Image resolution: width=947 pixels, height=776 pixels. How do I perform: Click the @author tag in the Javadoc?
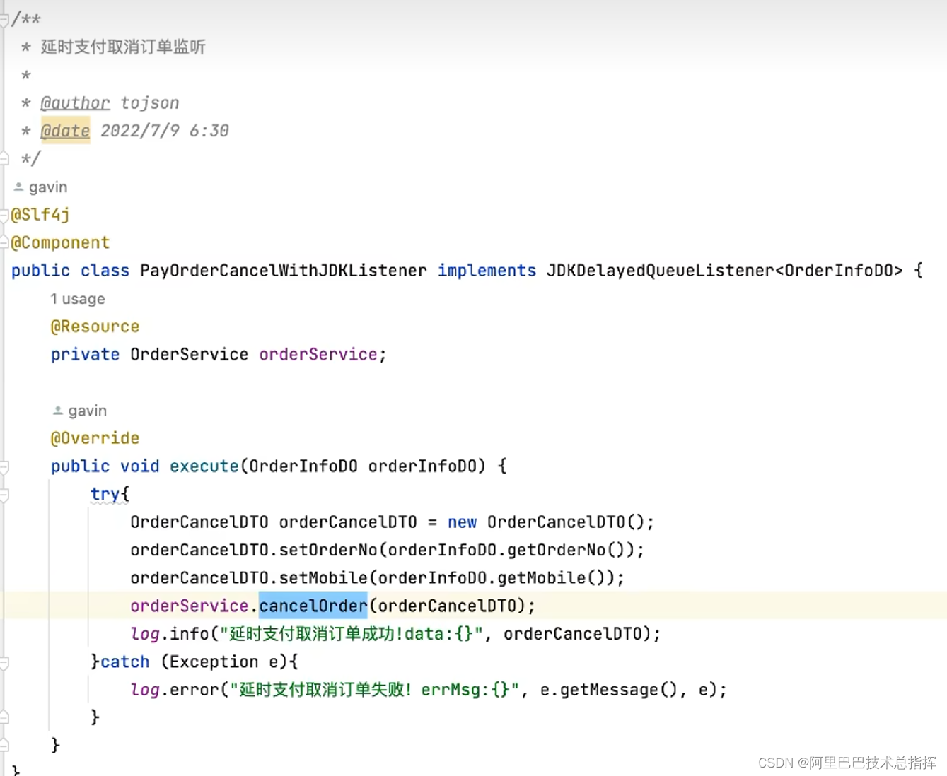point(75,103)
